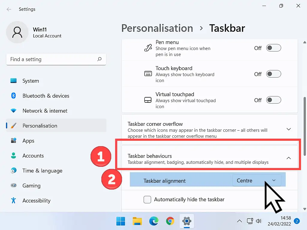Screen dimensions: 307x230
Task: Enable the Touch keyboard icon toggle
Action: 273,74
